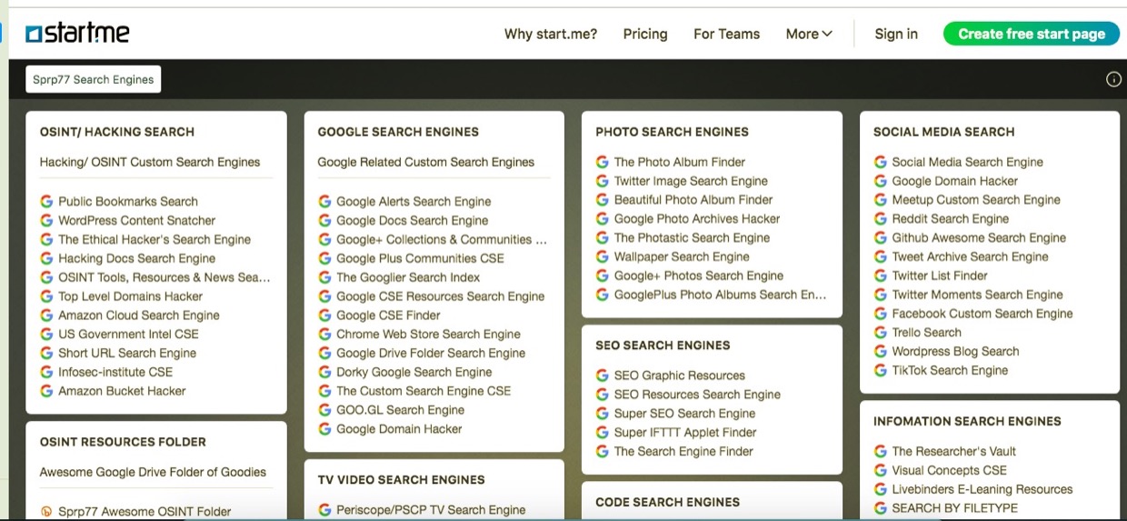Open Twitter Image Search Engine link
Image resolution: width=1127 pixels, height=521 pixels.
tap(691, 181)
